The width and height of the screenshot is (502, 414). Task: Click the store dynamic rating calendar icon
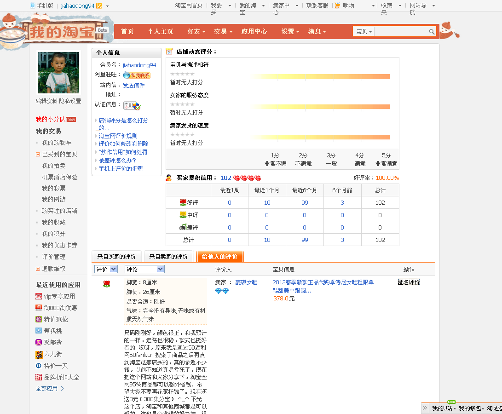pyautogui.click(x=169, y=52)
